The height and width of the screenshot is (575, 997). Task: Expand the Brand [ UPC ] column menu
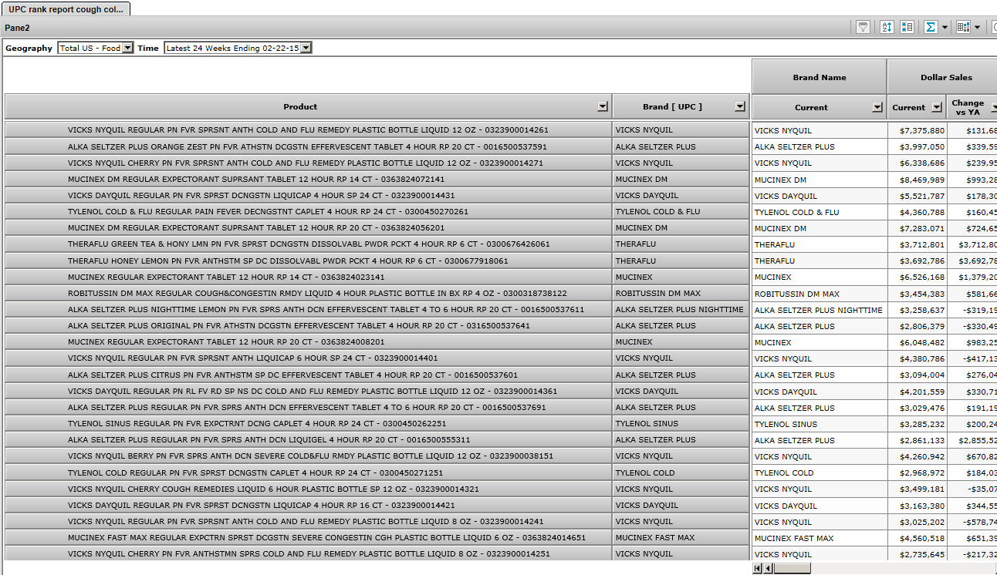pos(740,107)
